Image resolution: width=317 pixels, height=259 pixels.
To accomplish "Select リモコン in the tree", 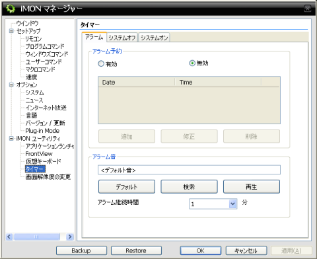I will (34, 39).
